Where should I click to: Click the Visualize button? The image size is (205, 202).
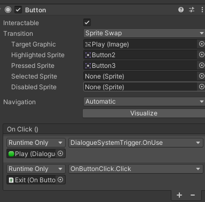pyautogui.click(x=144, y=113)
